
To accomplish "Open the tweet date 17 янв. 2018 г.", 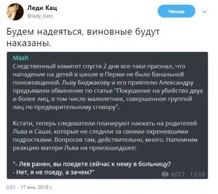I will coord(37,187).
